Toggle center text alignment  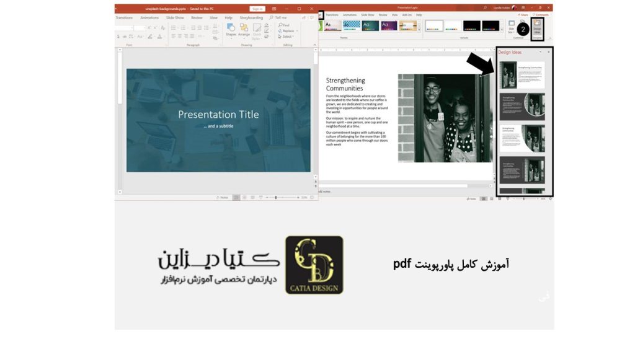point(180,35)
